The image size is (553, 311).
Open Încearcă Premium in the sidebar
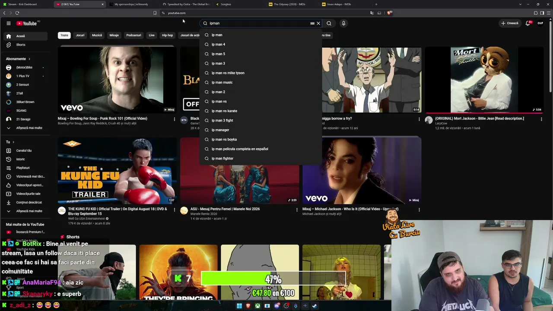point(26,232)
